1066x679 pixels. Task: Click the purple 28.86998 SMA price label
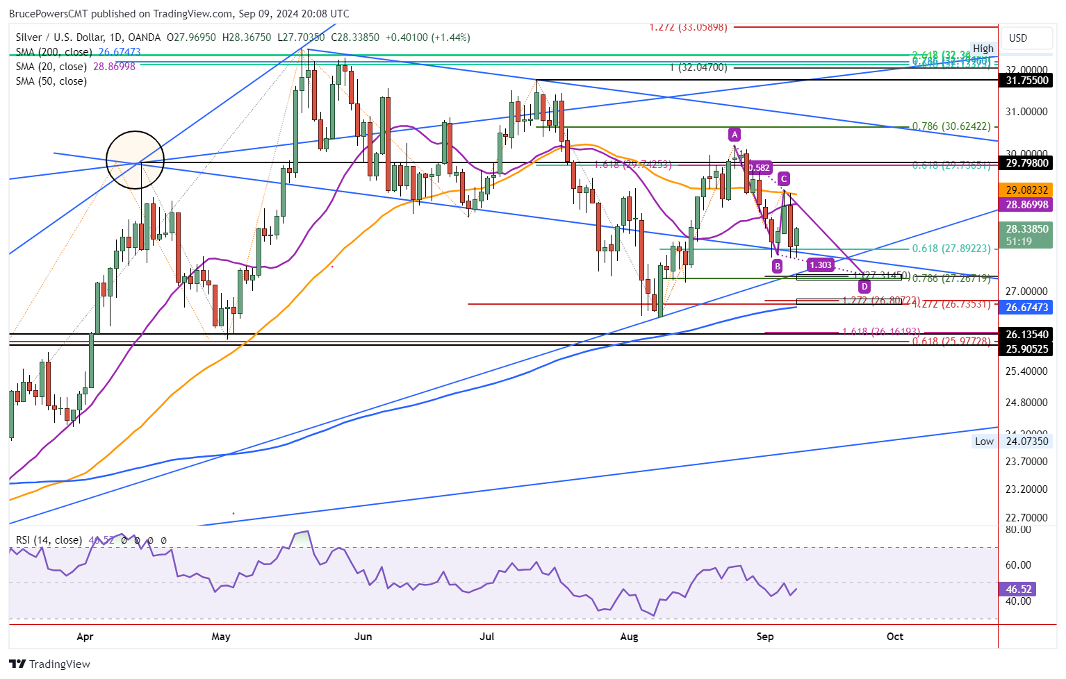1026,205
